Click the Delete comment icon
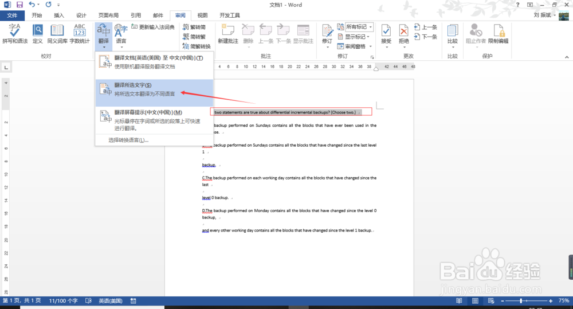 click(248, 31)
